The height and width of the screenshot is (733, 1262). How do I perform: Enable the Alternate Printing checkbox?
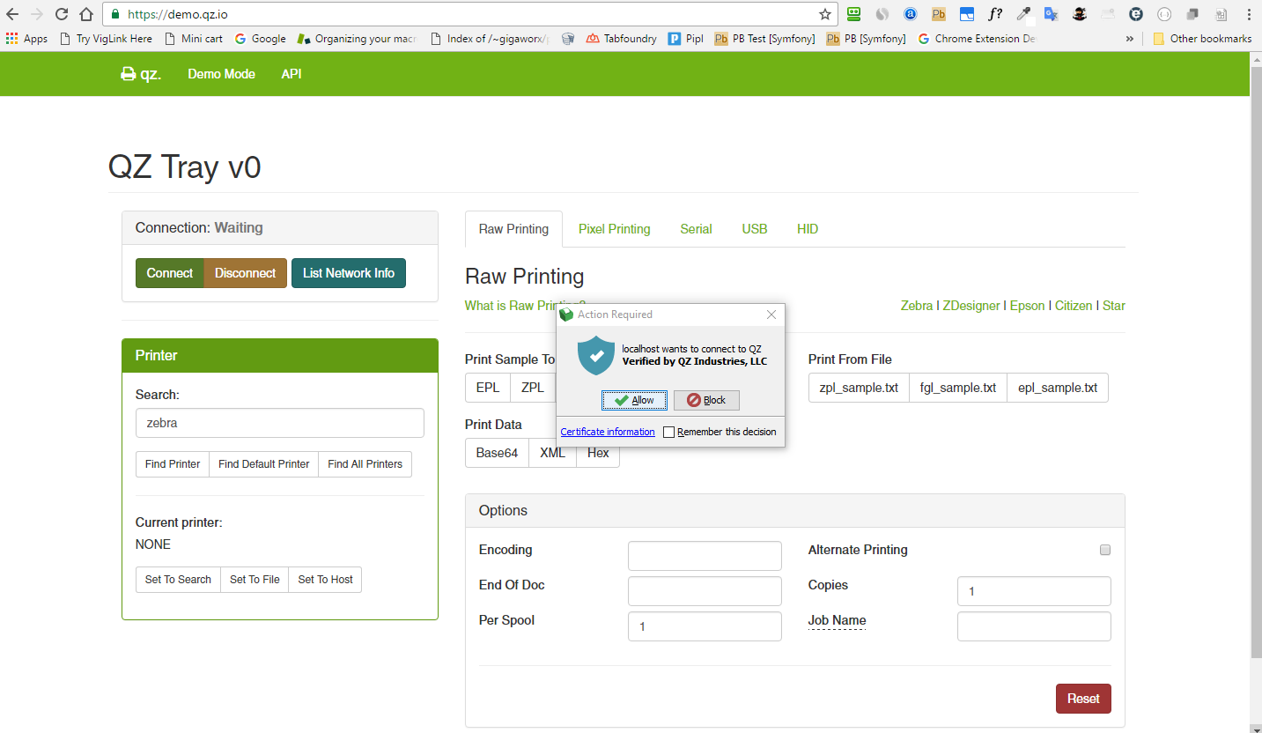pos(1105,550)
